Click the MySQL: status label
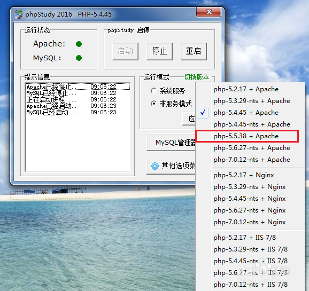 47,58
